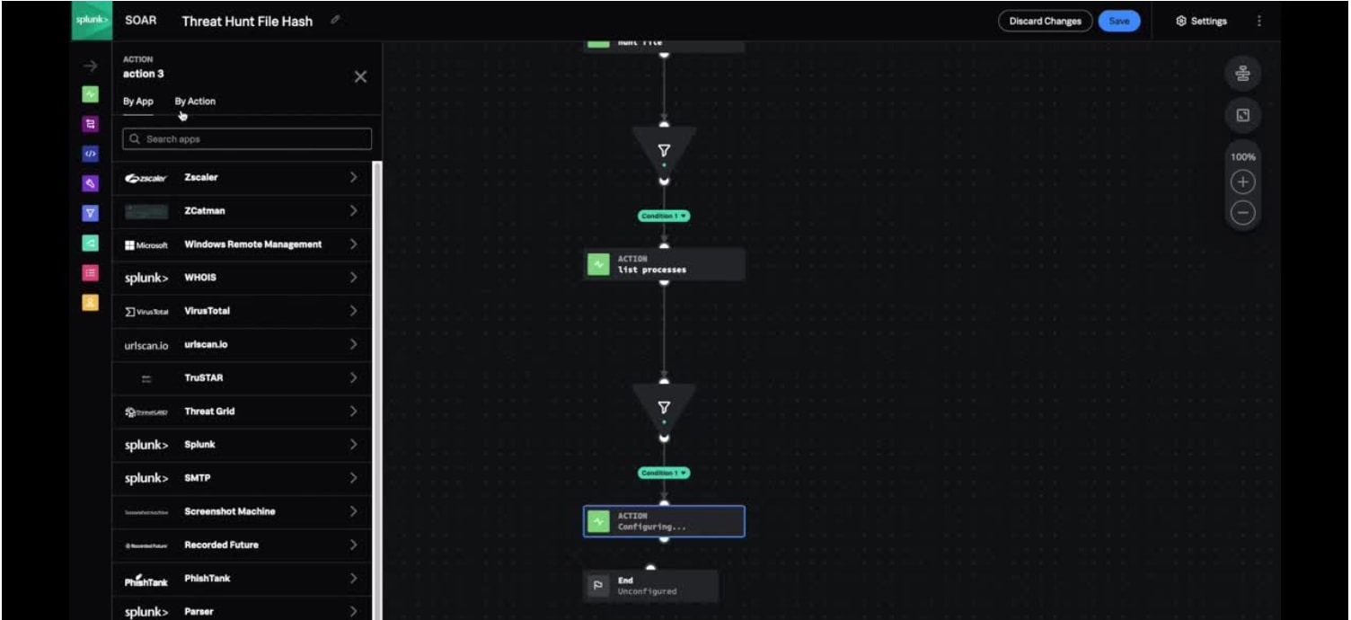The height and width of the screenshot is (620, 1351).
Task: Select the list processes action node
Action: point(664,264)
